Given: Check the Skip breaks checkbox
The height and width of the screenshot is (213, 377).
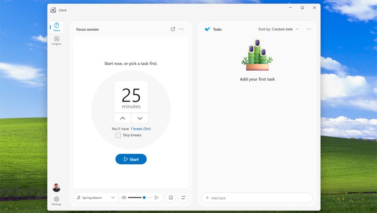Looking at the screenshot, I should (118, 135).
